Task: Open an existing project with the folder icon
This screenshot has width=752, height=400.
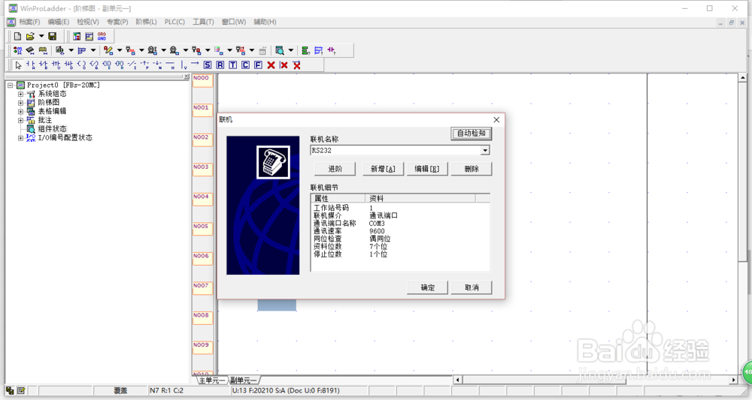Action: pos(30,36)
